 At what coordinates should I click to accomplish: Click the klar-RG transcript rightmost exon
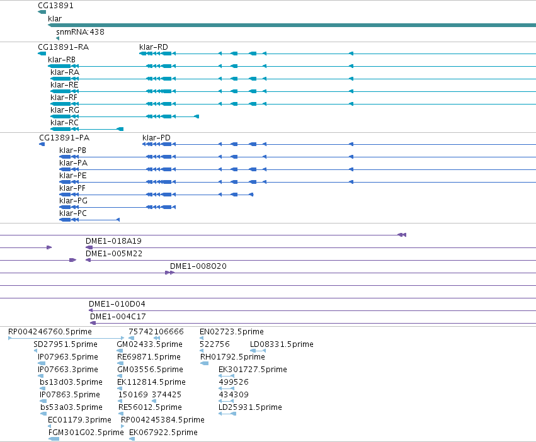197,116
